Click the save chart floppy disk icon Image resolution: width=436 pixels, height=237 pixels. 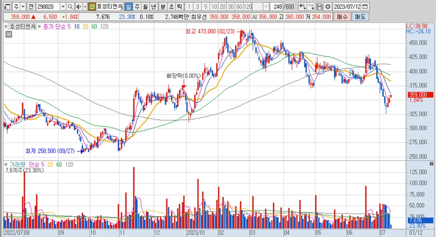coord(319,7)
